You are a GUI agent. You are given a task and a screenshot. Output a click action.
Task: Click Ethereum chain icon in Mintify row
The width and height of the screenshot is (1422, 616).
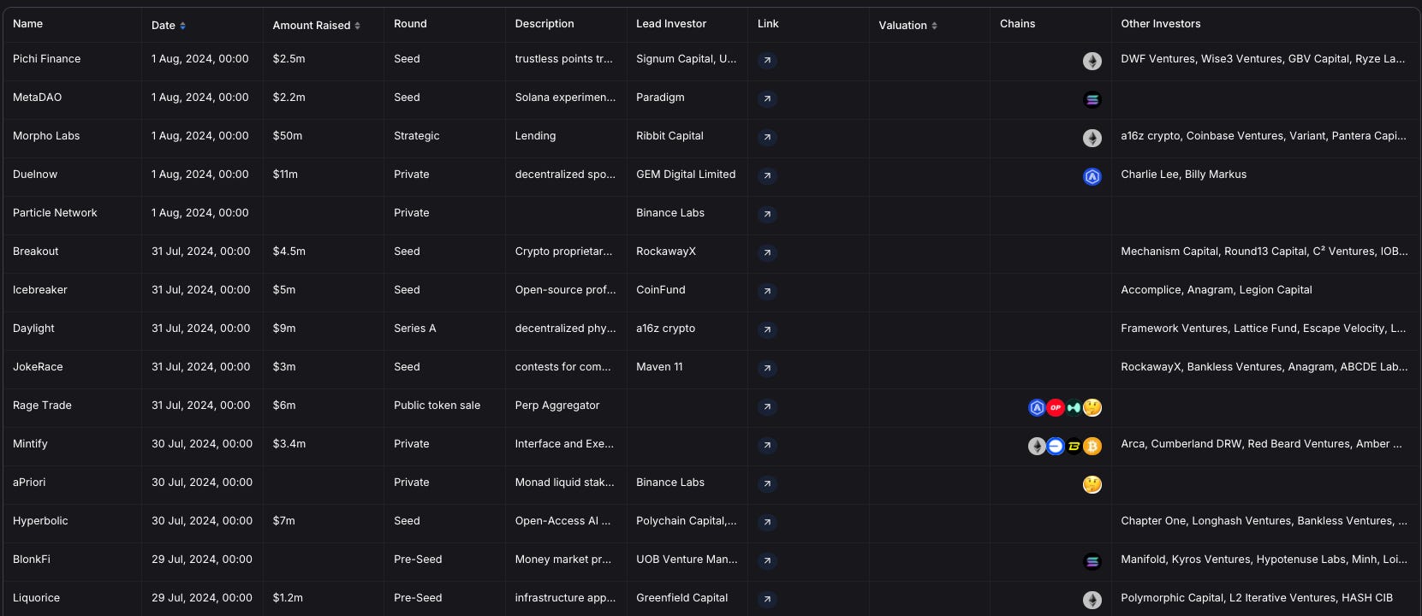pyautogui.click(x=1037, y=446)
